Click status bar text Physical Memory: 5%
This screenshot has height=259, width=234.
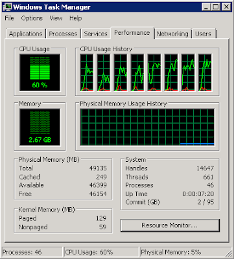coord(171,253)
